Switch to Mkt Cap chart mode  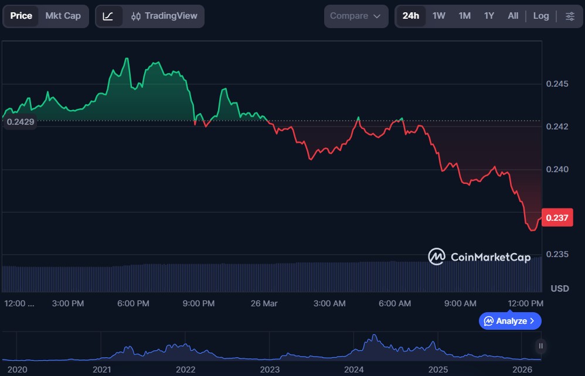click(63, 16)
